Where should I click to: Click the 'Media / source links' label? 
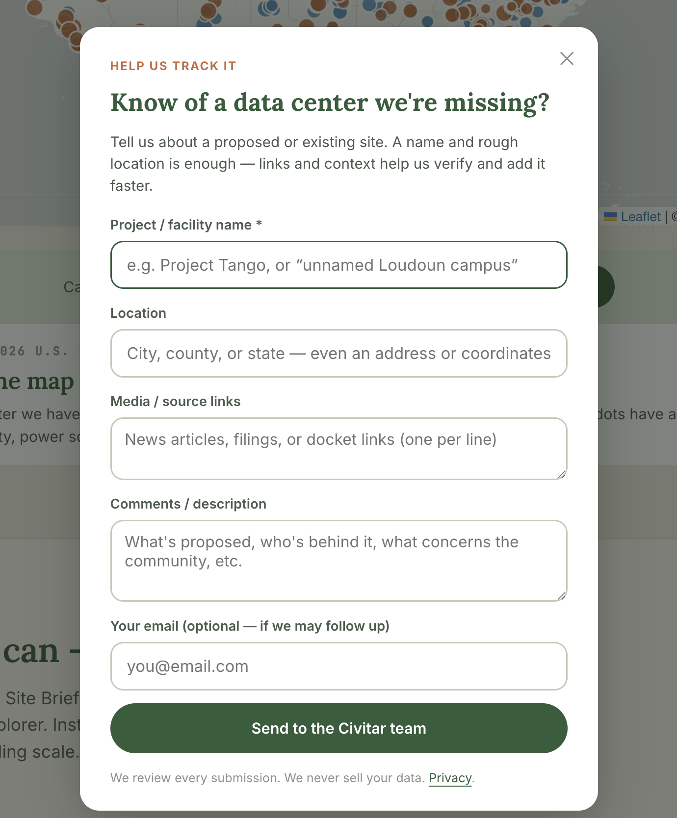pos(175,401)
